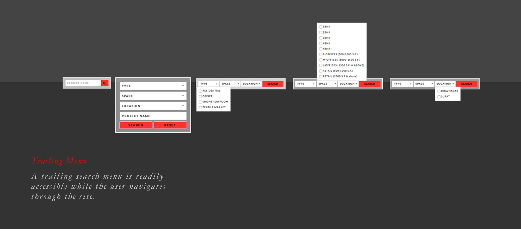The width and height of the screenshot is (521, 229).
Task: Check the BHAVNAGAR location checkbox
Action: (x=439, y=91)
